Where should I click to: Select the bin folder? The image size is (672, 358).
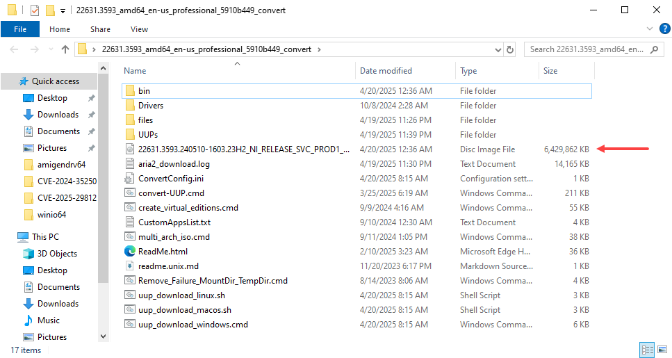point(357,91)
